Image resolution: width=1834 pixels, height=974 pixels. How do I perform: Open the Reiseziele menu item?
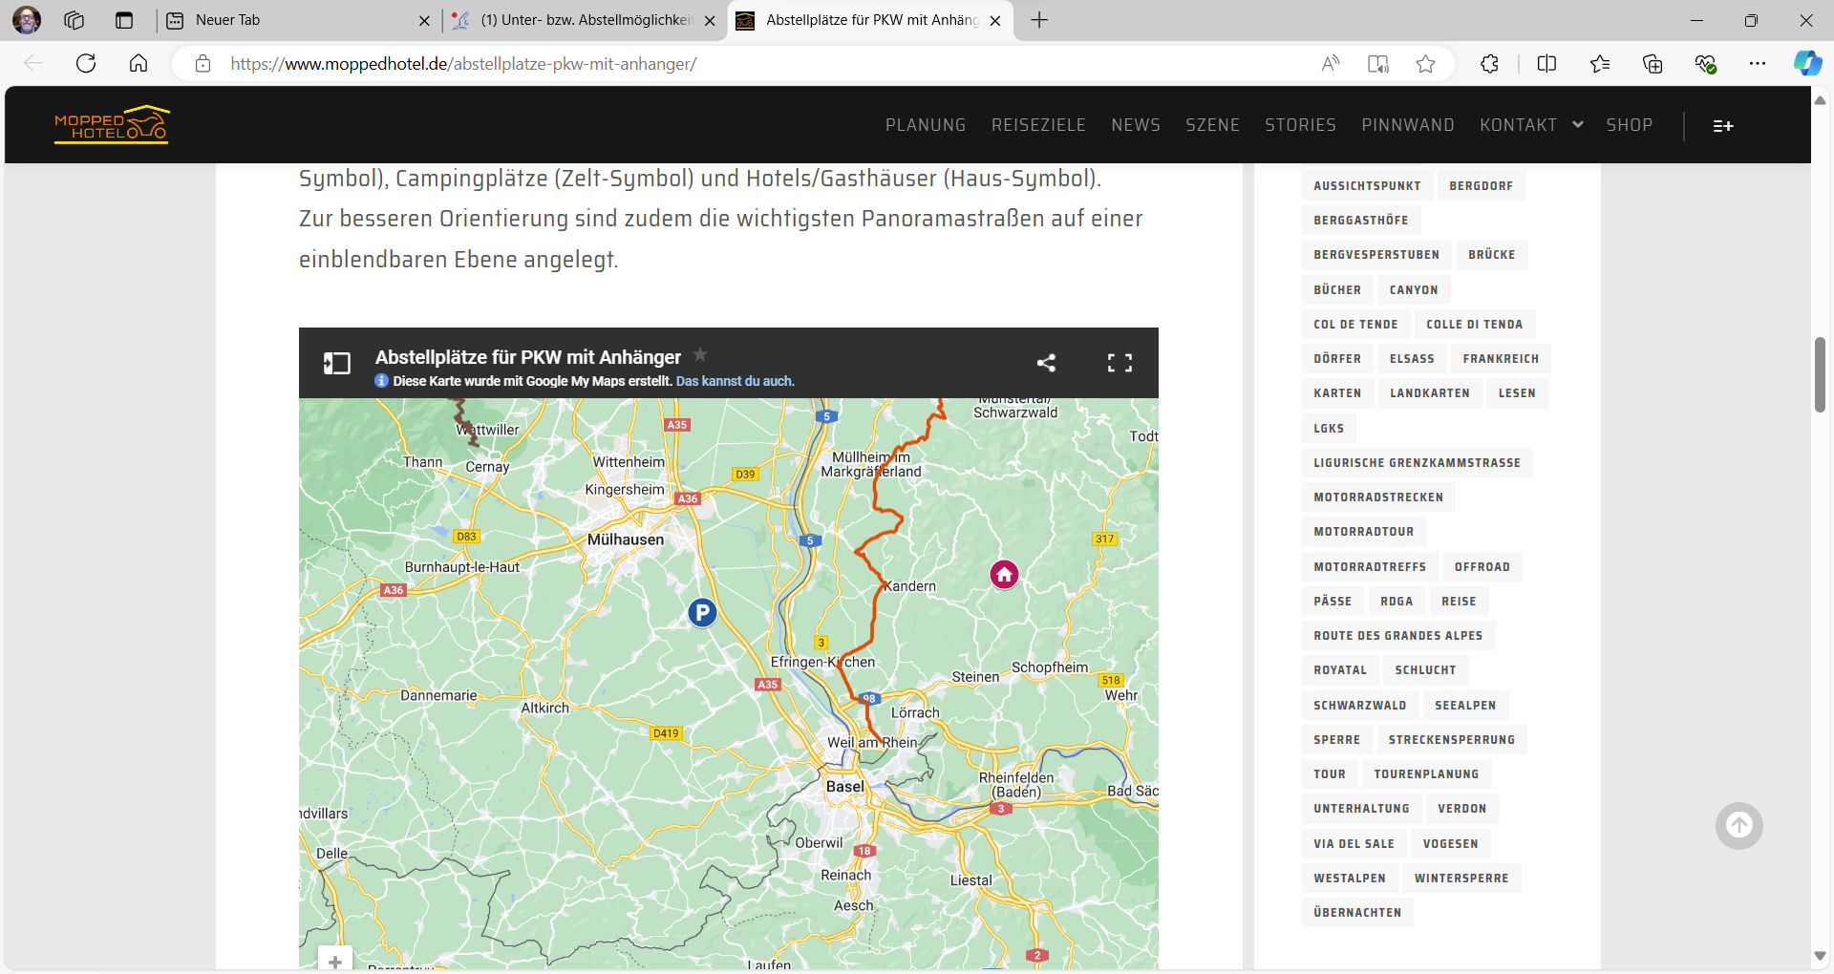click(x=1038, y=125)
